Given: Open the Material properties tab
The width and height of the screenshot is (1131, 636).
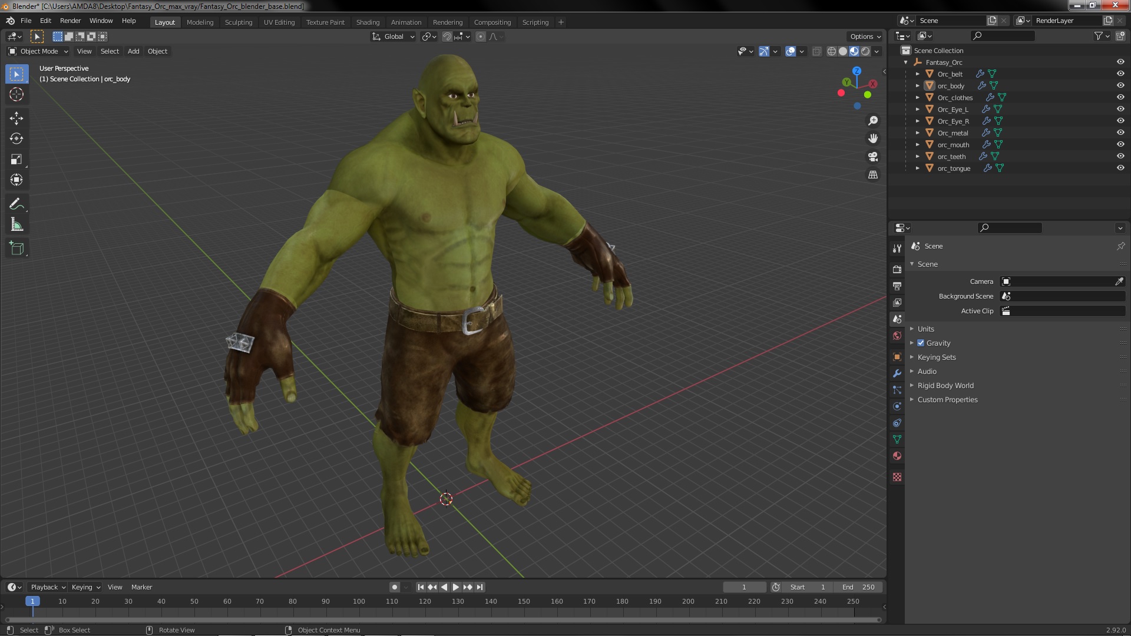Looking at the screenshot, I should [x=897, y=456].
